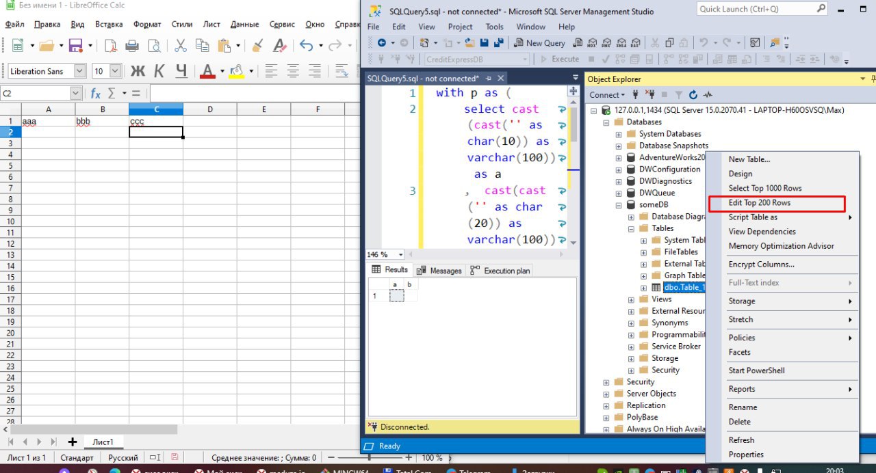Toggle underline Ч formatting in Calc
876x473 pixels.
coord(181,71)
